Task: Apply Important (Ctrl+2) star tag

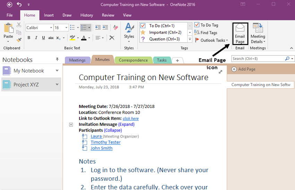Action: click(163, 32)
